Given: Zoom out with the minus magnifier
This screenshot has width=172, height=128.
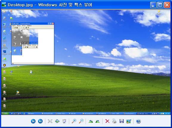Looking at the screenshot, I should pyautogui.click(x=81, y=121).
